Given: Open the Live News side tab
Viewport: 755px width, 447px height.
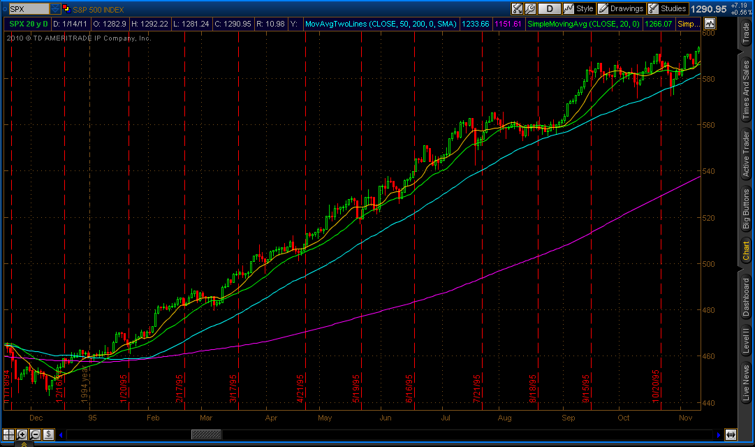Looking at the screenshot, I should [x=746, y=383].
